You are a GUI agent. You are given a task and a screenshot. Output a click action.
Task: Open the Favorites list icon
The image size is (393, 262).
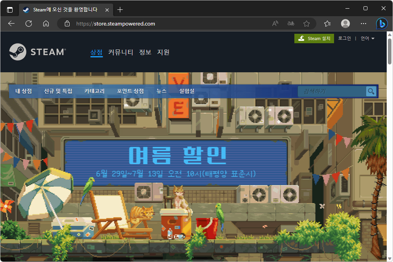click(327, 24)
